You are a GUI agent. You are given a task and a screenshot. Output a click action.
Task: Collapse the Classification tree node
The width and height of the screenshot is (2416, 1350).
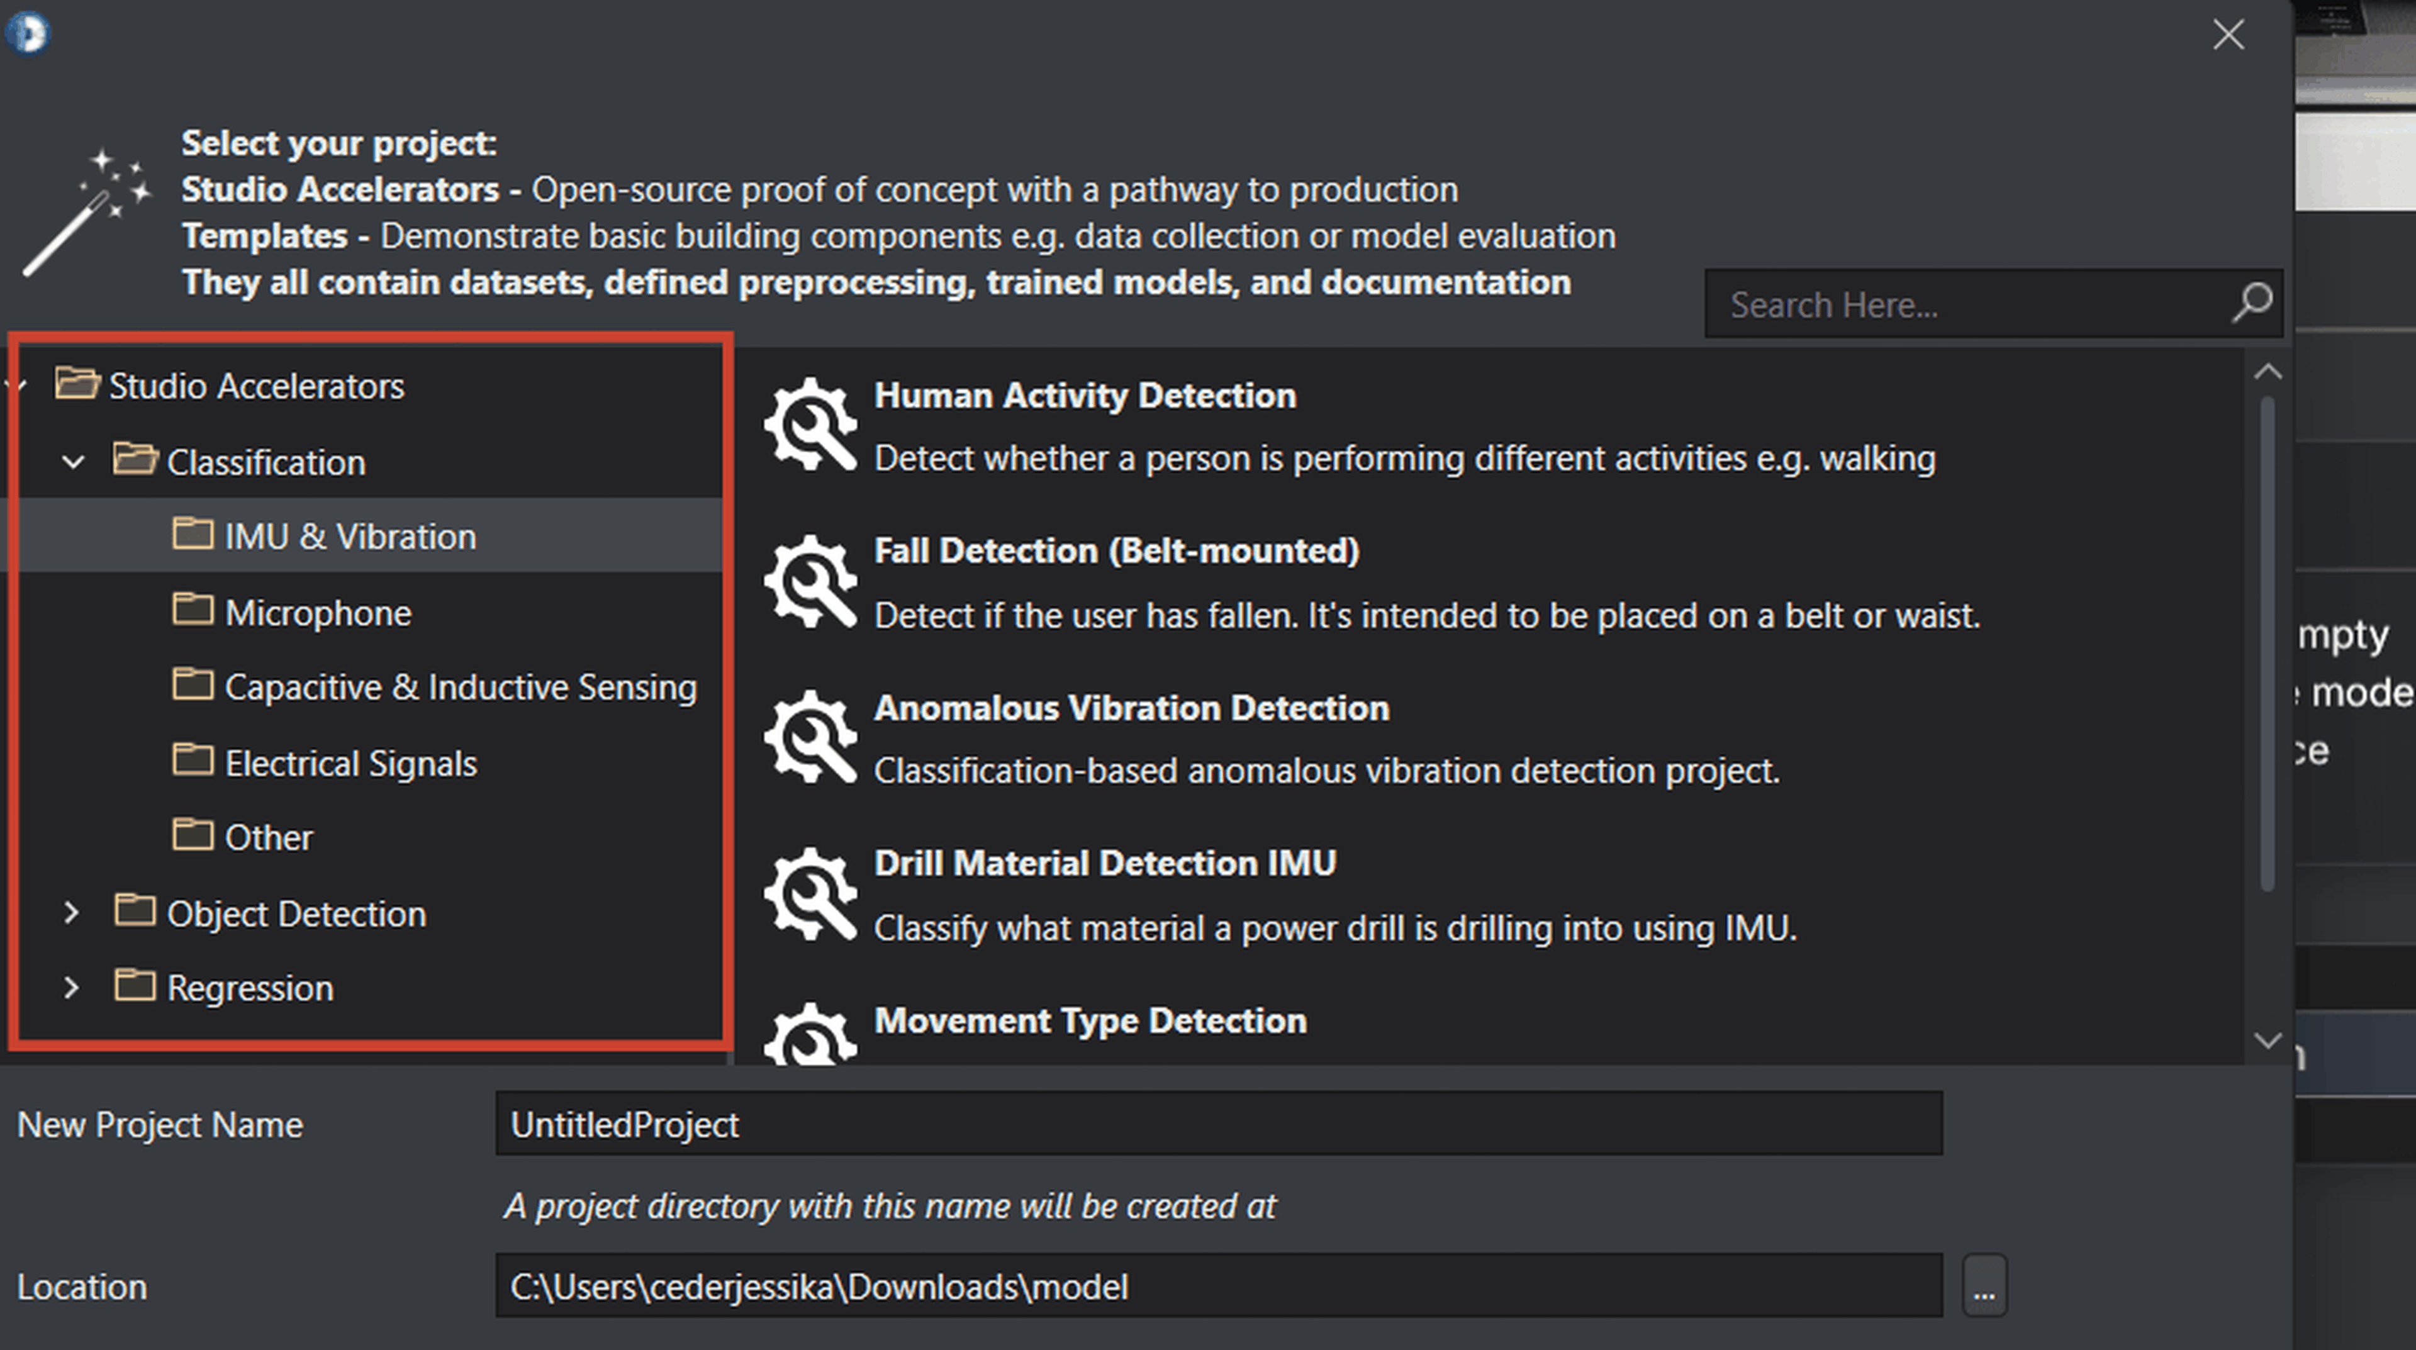pyautogui.click(x=72, y=461)
